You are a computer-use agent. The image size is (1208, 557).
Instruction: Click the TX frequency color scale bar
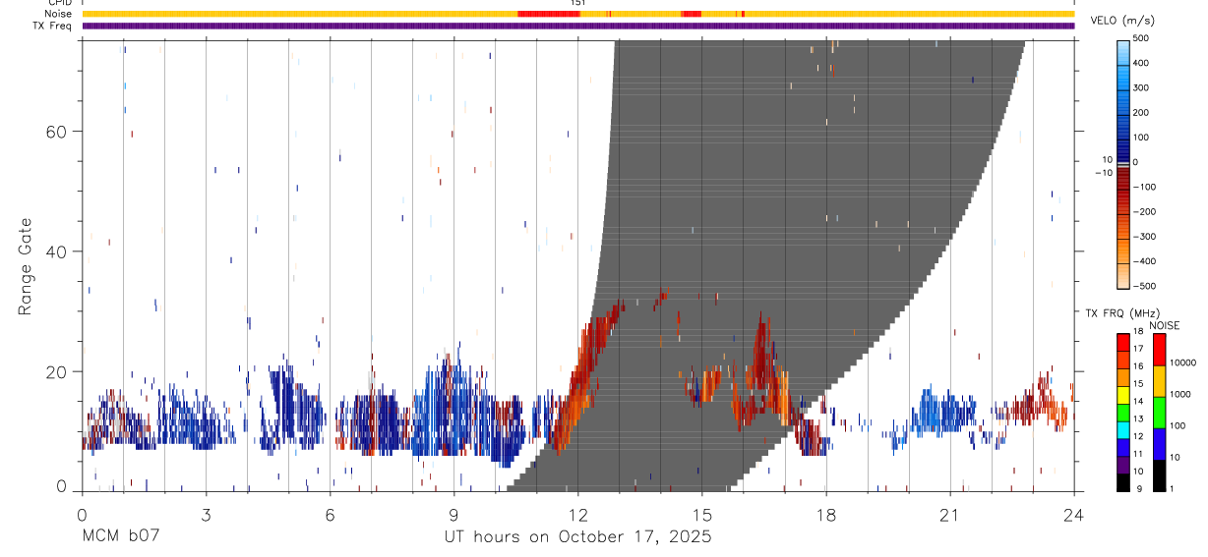[1123, 412]
